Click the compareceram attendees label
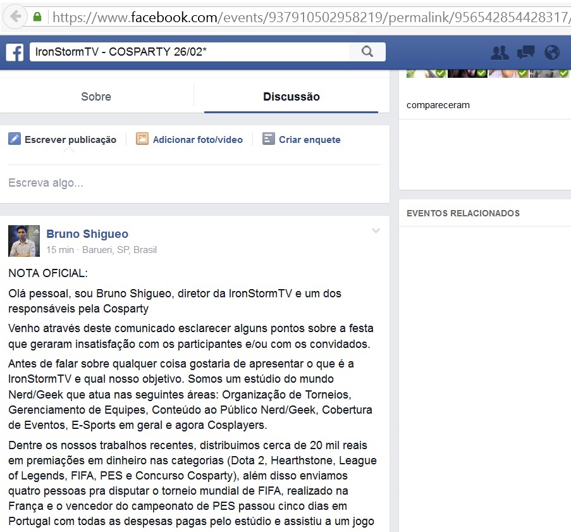Screen dimensions: 571x532 point(438,105)
